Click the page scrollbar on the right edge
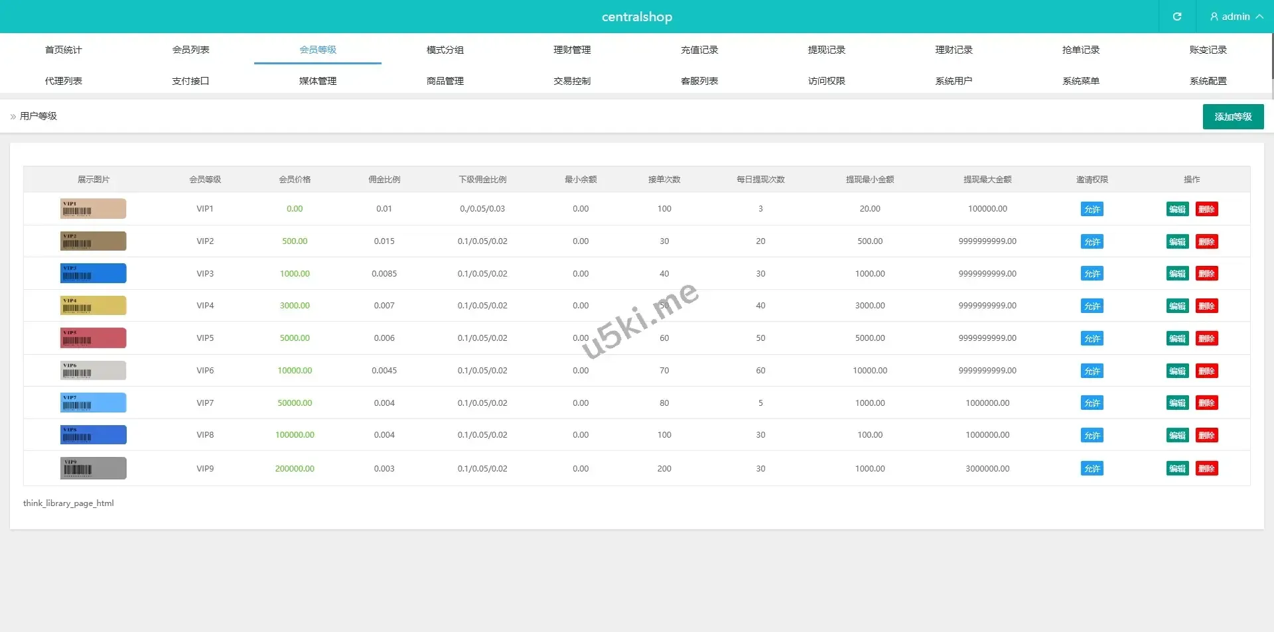The width and height of the screenshot is (1274, 632). click(1271, 56)
